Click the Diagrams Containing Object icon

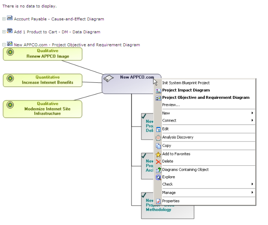158,170
